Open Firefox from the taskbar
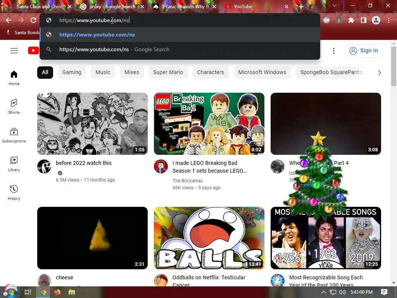 coord(57,292)
